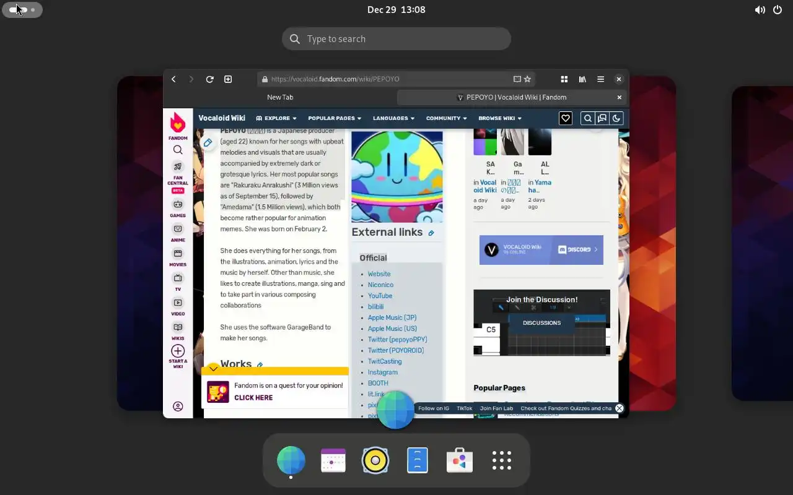
Task: Click CLICK HERE on the survey banner
Action: [x=253, y=398]
